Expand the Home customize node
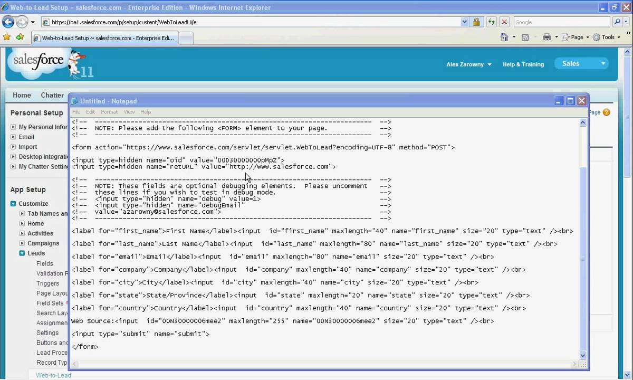The width and height of the screenshot is (633, 380). pos(22,224)
